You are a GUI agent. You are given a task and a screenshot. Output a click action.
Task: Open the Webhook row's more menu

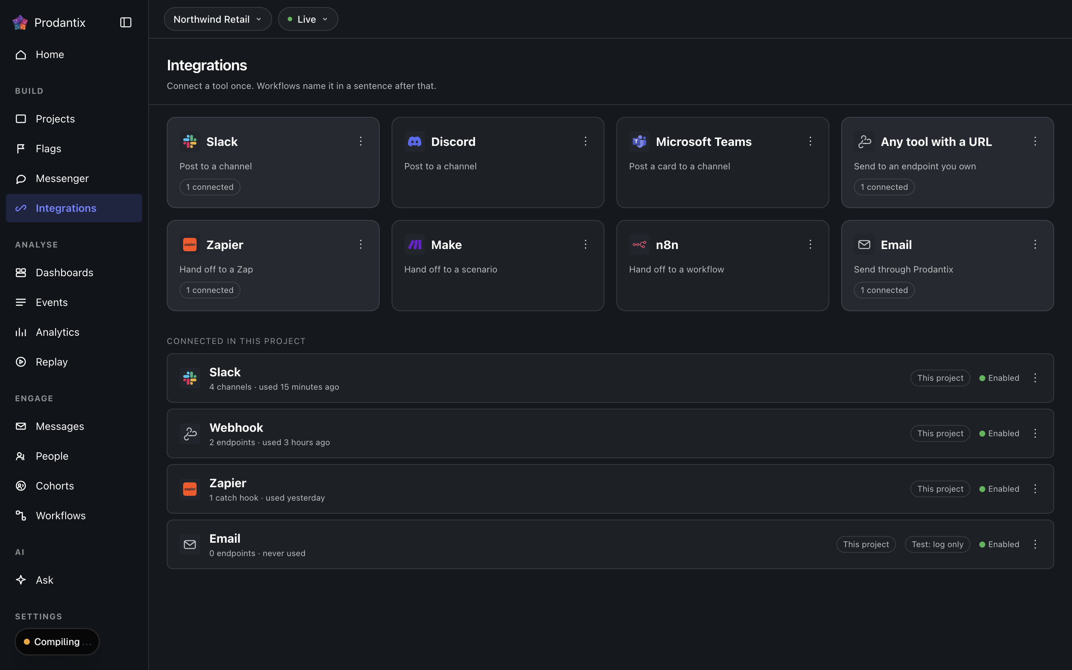[1035, 433]
